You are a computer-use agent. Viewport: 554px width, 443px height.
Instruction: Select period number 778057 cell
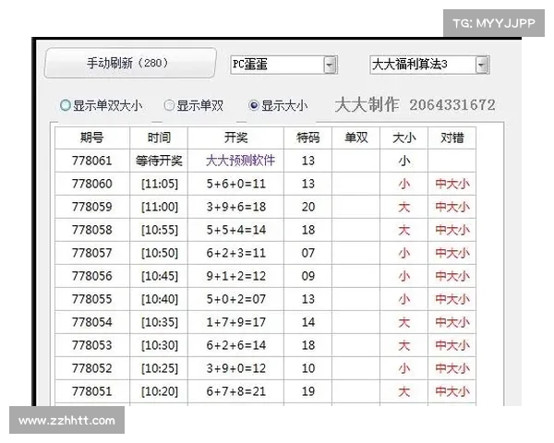92,253
